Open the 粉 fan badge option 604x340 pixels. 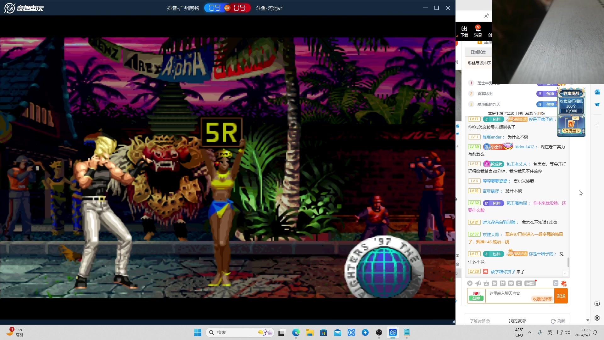495,283
